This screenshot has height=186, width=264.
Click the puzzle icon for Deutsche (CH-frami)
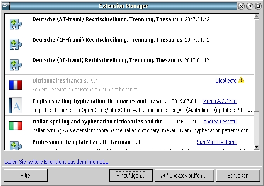(x=15, y=44)
